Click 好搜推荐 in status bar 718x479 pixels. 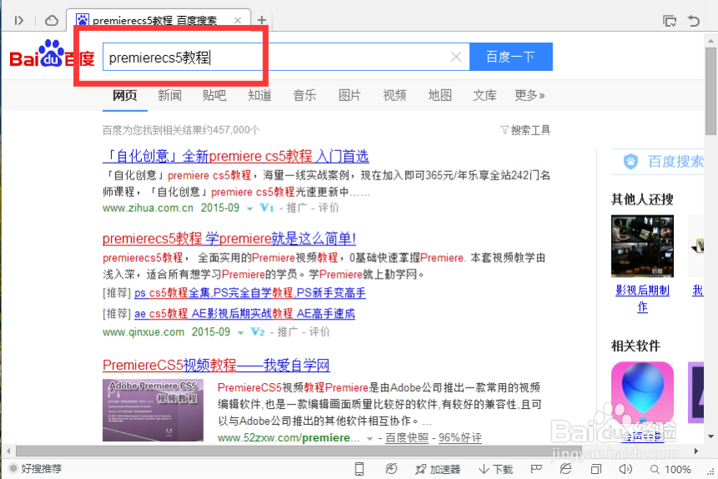pos(36,468)
